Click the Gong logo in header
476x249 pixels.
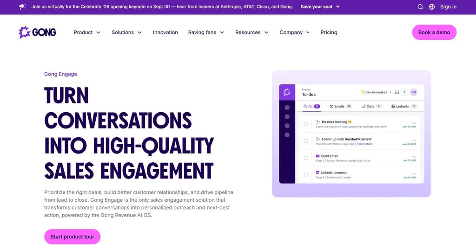pos(37,32)
